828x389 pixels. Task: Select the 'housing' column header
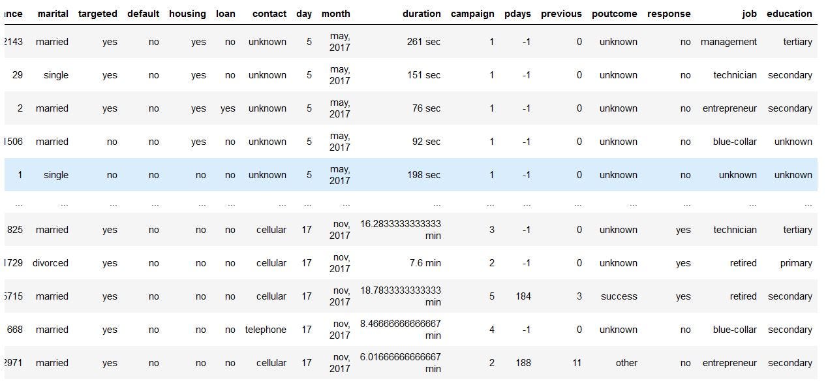click(187, 14)
